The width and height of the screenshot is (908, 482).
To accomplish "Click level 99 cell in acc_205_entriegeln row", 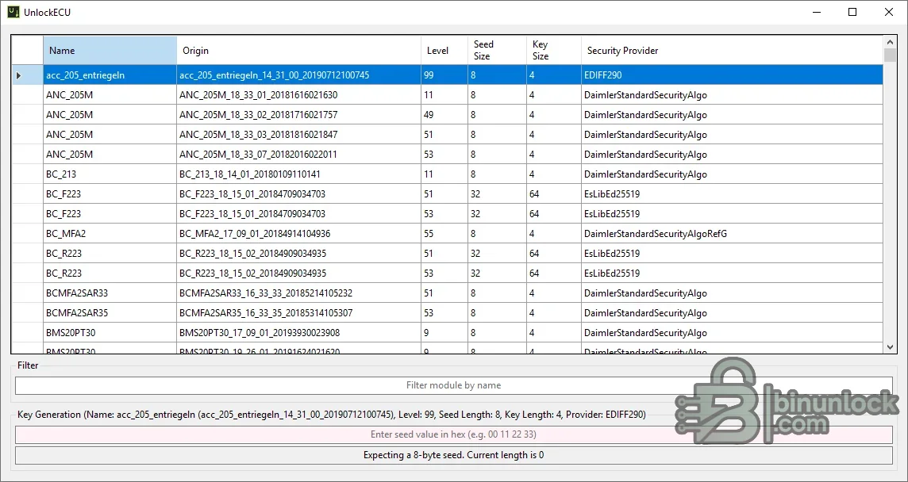I will [444, 75].
